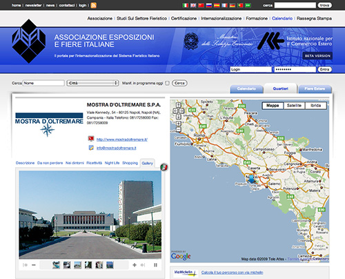This screenshot has height=279, width=345.
Task: Open the Da non perdere tab
Action: (x=50, y=163)
